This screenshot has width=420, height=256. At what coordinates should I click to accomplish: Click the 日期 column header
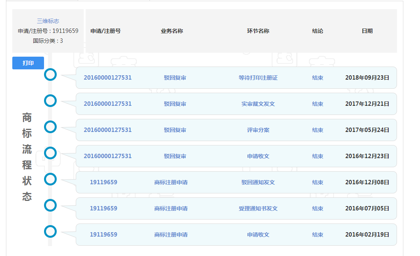click(x=368, y=31)
